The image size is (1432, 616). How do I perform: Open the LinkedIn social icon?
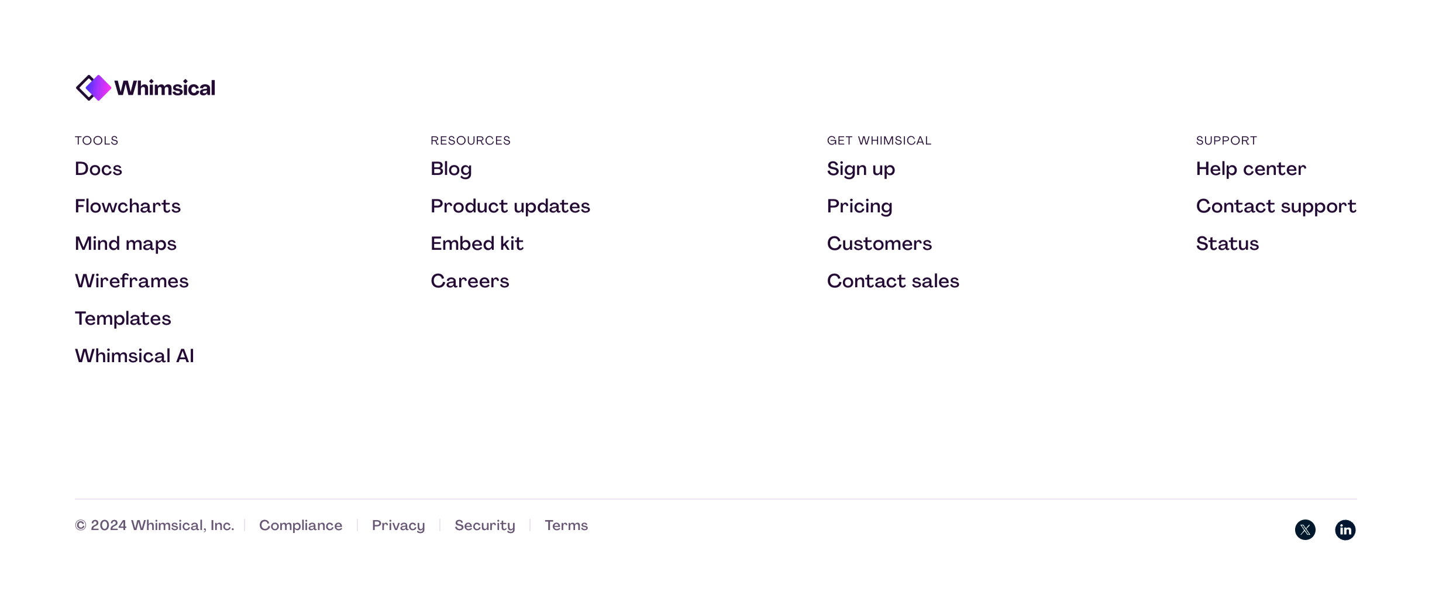(1345, 530)
